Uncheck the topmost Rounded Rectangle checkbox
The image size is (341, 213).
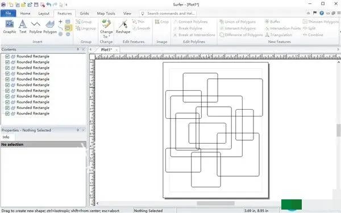pos(7,56)
